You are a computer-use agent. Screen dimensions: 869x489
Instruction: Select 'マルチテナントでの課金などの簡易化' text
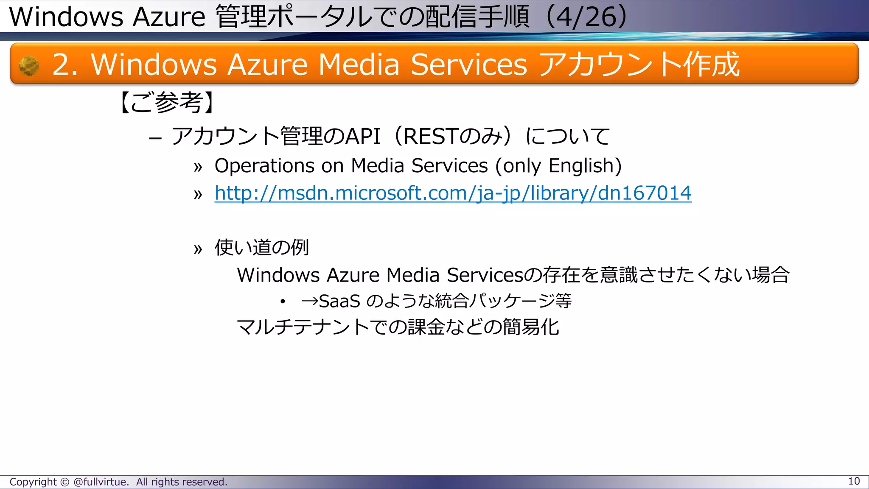click(x=398, y=327)
